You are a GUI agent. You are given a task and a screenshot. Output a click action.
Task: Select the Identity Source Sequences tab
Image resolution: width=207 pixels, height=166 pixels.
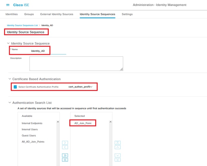coord(98,14)
